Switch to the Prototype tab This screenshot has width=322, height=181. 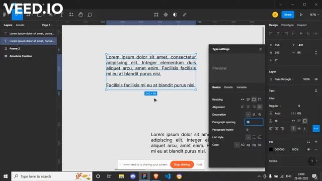[x=287, y=25]
